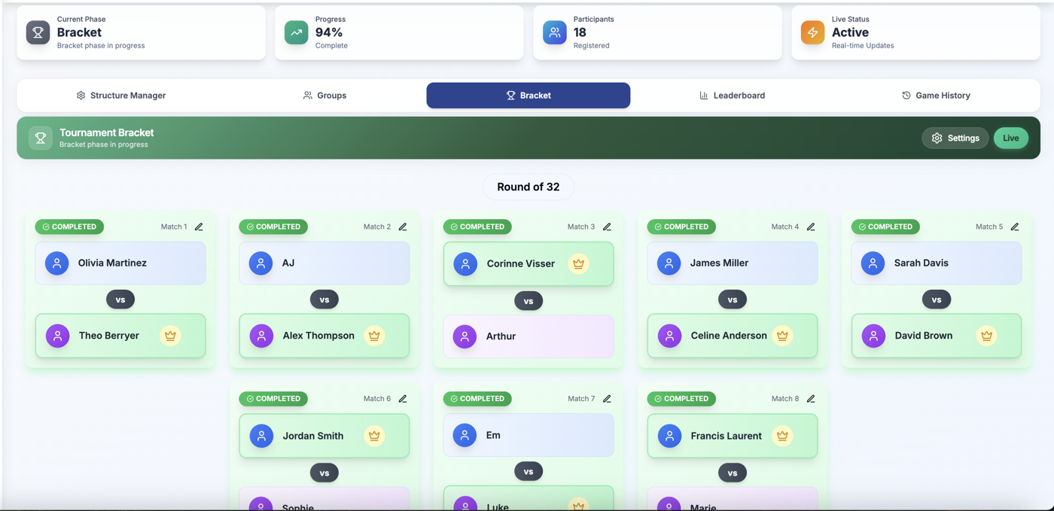The width and height of the screenshot is (1054, 511).
Task: Select the Olivia Martinez player card
Action: (x=120, y=263)
